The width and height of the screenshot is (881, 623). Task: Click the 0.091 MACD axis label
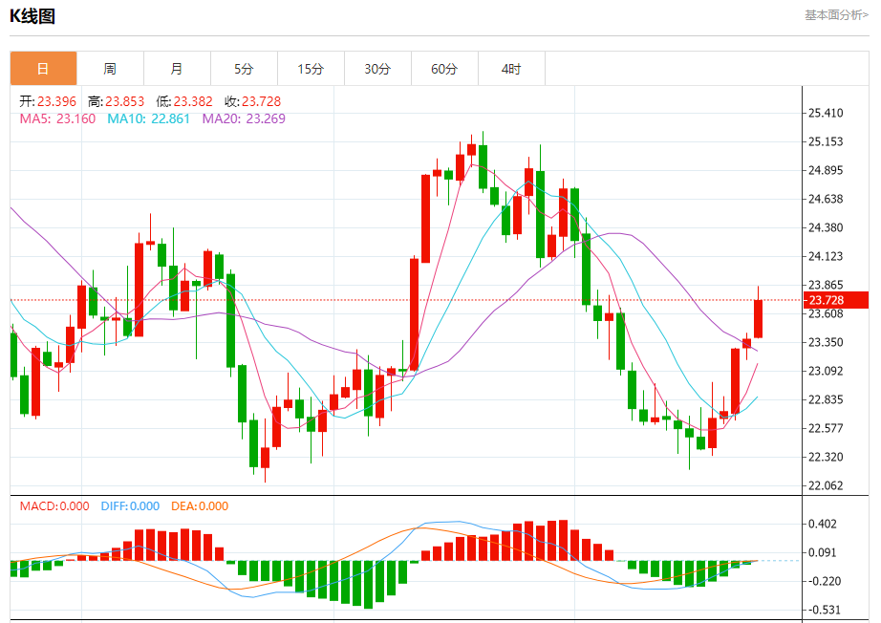pyautogui.click(x=823, y=552)
